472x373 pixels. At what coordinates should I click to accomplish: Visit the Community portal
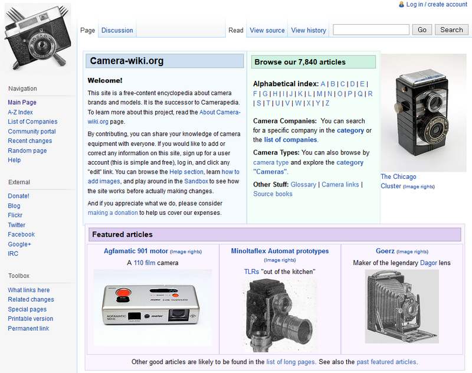coord(32,131)
